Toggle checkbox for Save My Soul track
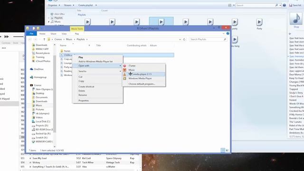Screen dimensions: 304x171 tap(30, 158)
